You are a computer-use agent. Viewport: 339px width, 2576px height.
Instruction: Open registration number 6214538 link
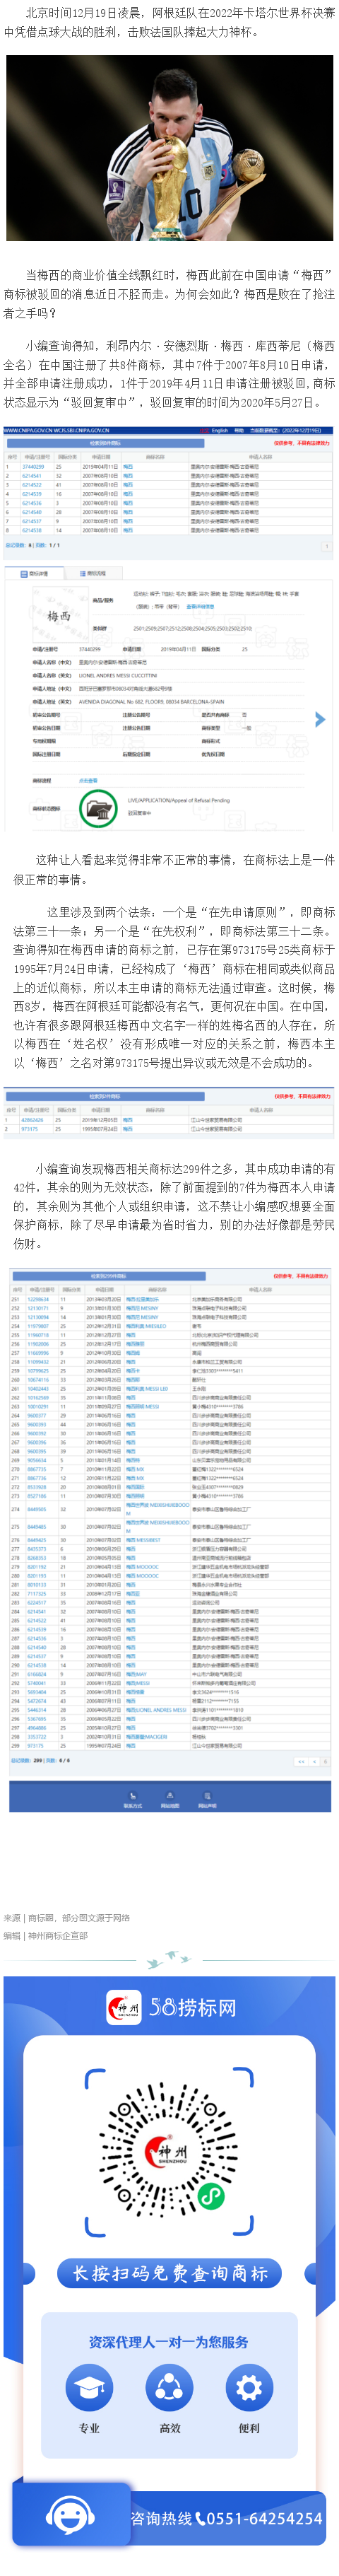32,530
